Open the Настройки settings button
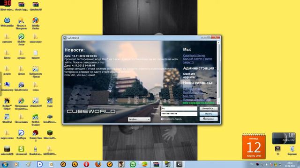The height and width of the screenshot is (168, 300). [209, 119]
